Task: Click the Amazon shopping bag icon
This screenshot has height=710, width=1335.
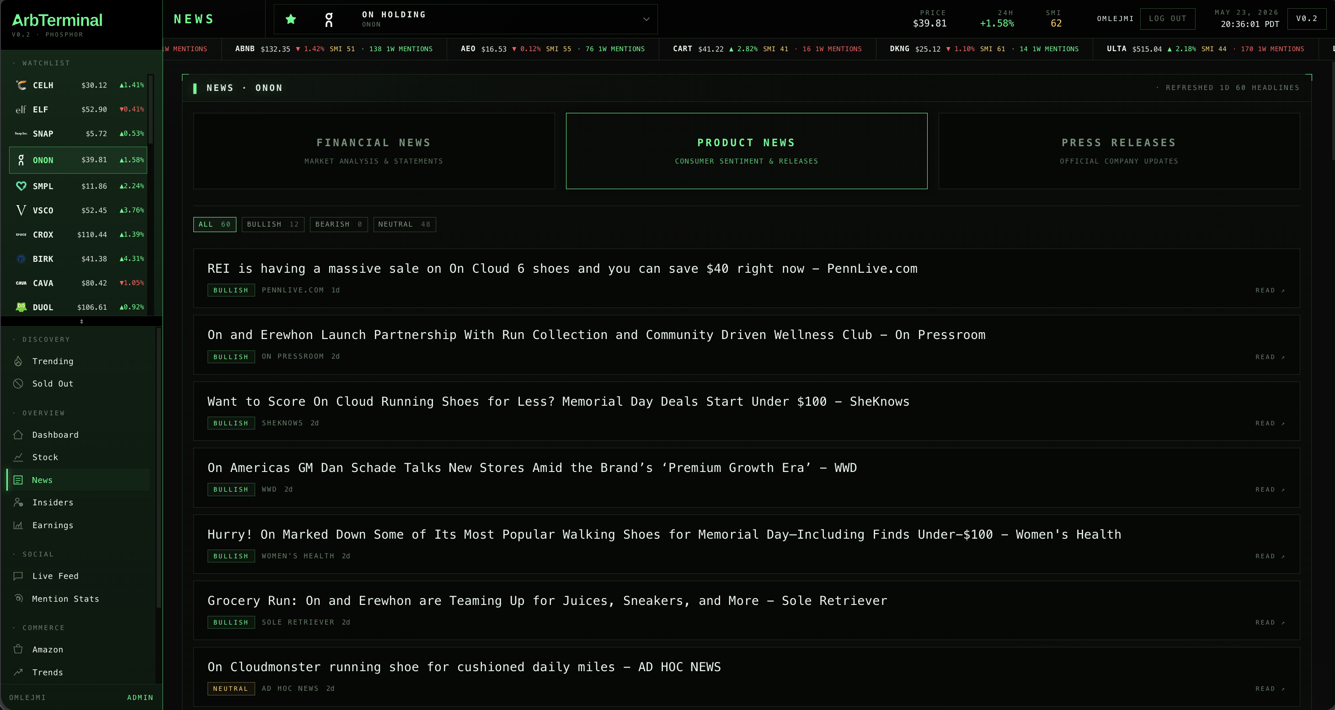Action: (18, 649)
